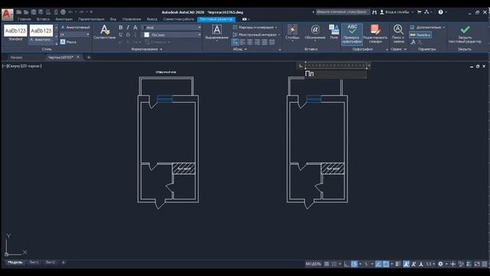The image size is (490, 276).
Task: Toggle ortho mode in status bar
Action: pyautogui.click(x=347, y=264)
